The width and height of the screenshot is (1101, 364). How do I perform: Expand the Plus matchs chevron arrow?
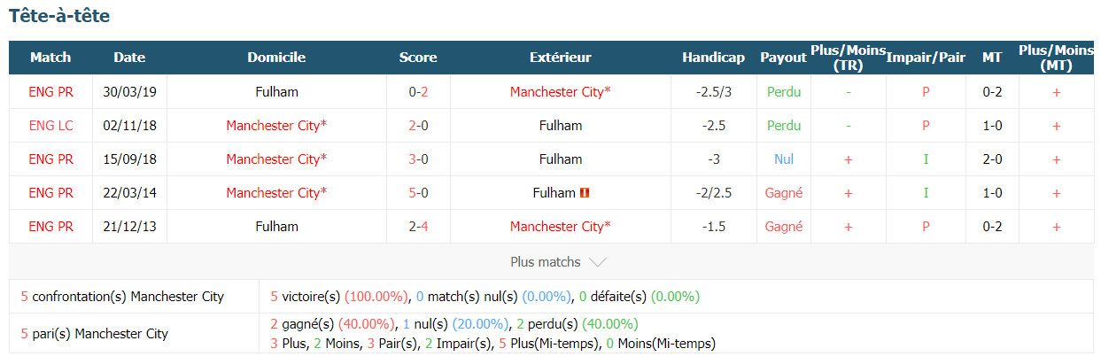coord(597,262)
